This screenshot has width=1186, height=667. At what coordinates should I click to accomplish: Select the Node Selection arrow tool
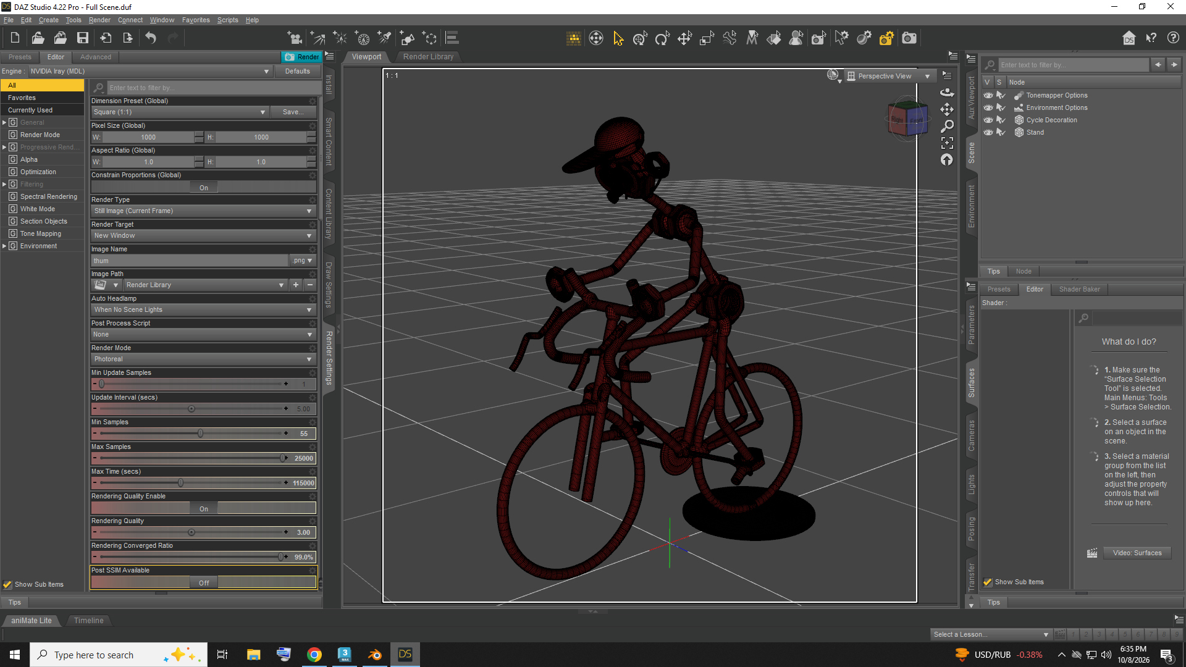(618, 38)
